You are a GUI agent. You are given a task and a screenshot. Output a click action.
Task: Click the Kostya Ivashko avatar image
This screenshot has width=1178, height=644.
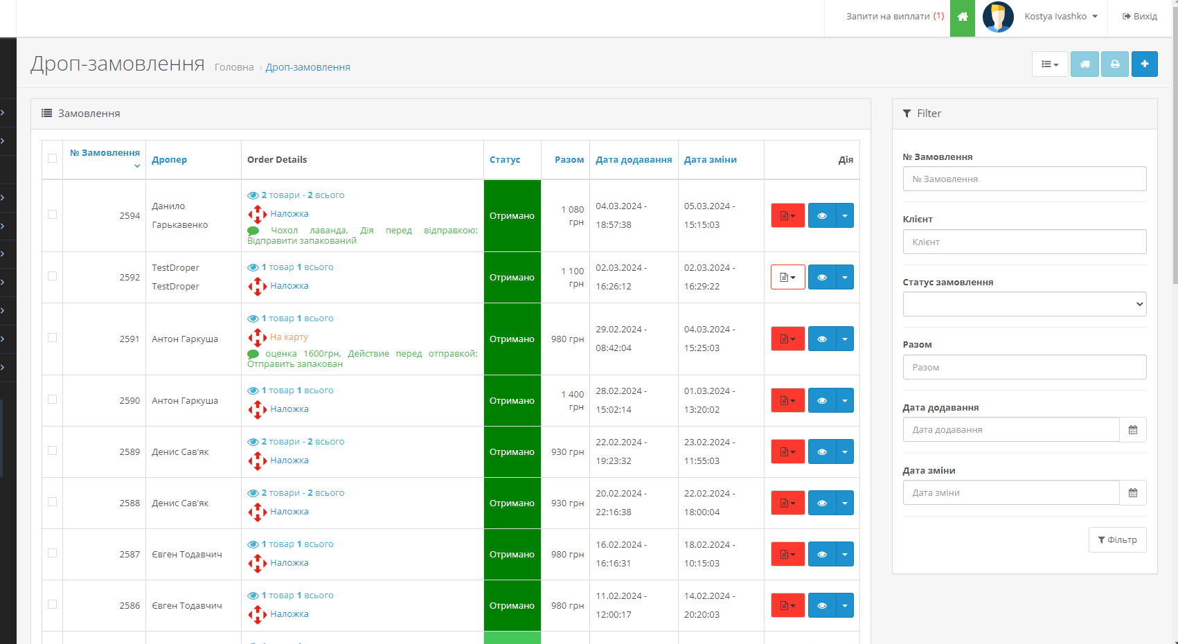tap(998, 17)
